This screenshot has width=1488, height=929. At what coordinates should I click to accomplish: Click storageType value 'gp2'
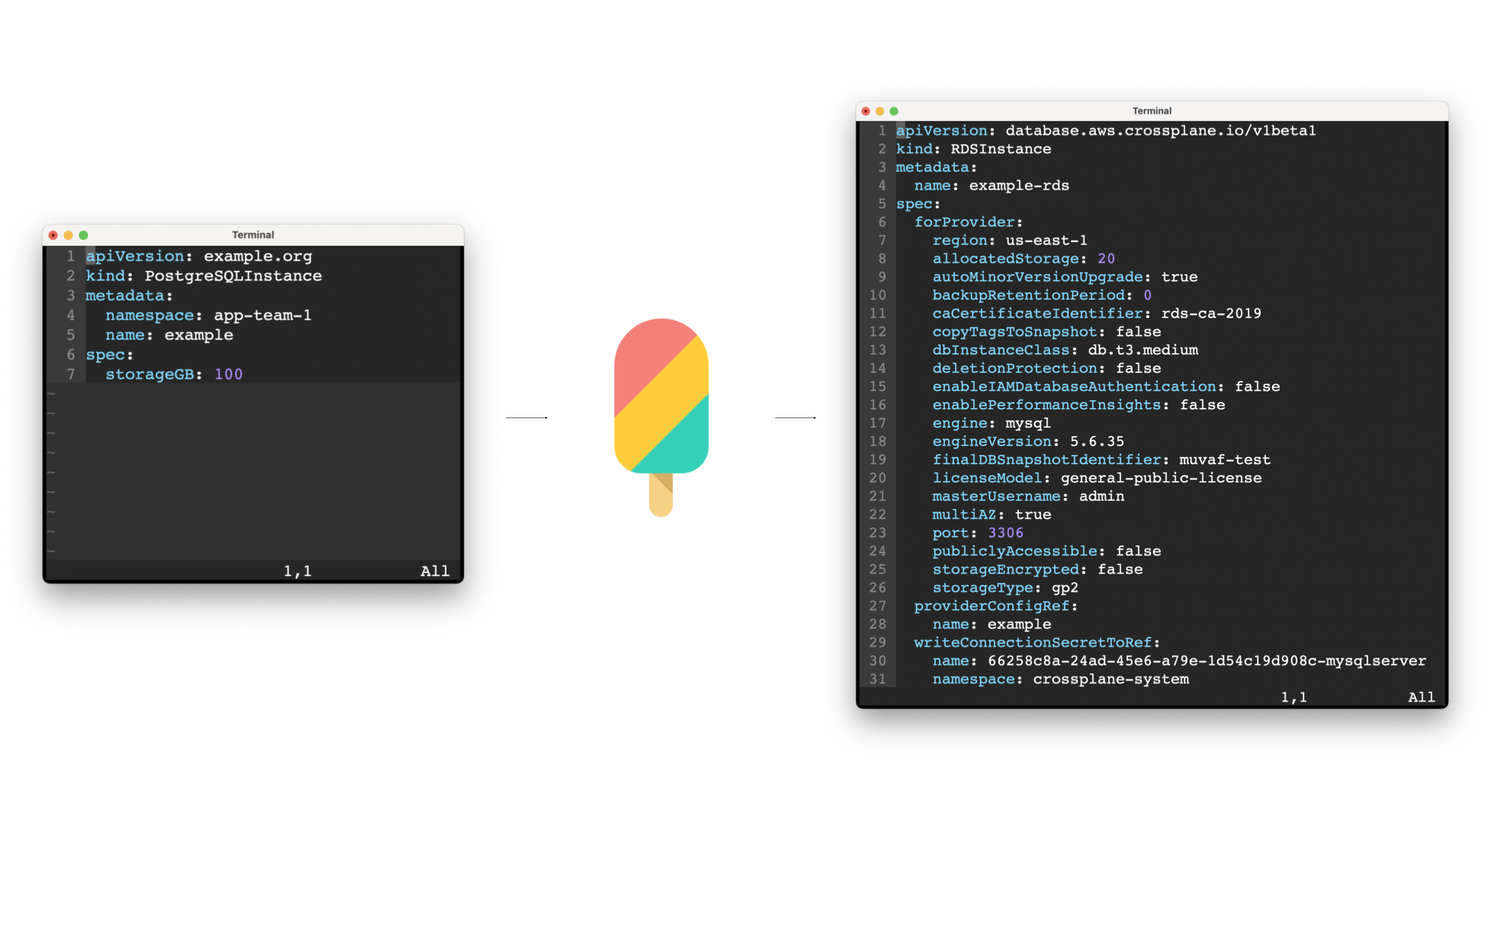click(x=1065, y=588)
